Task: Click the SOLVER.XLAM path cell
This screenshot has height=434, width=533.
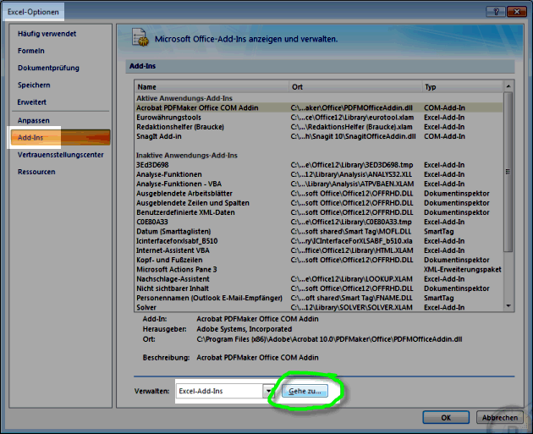Action: click(351, 307)
